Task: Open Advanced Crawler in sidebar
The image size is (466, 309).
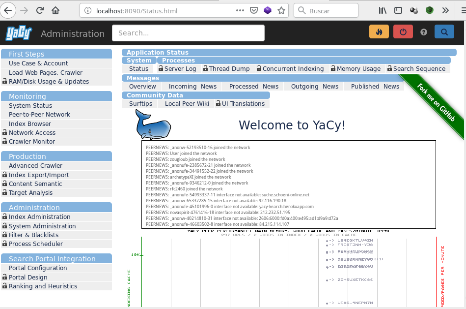Action: 35,166
